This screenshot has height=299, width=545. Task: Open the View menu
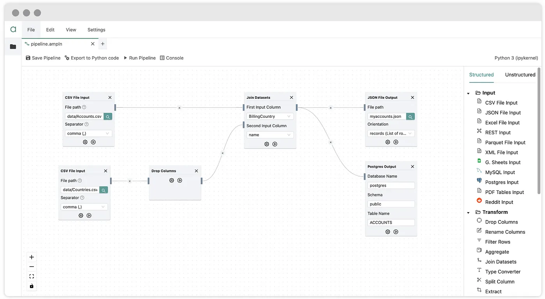71,30
